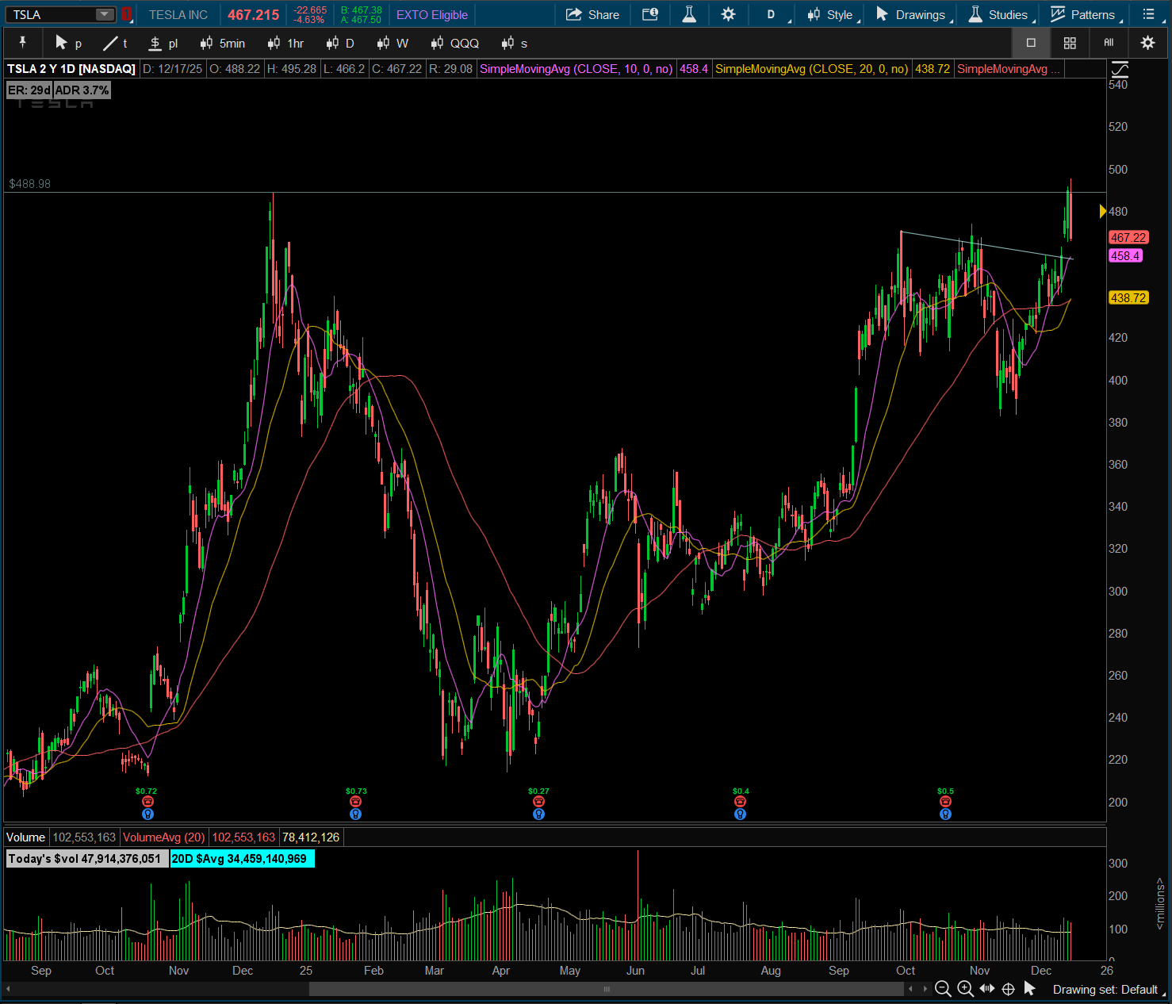Viewport: 1172px width, 1004px height.
Task: Click the yellow 438.72 price bubble
Action: [x=1128, y=298]
